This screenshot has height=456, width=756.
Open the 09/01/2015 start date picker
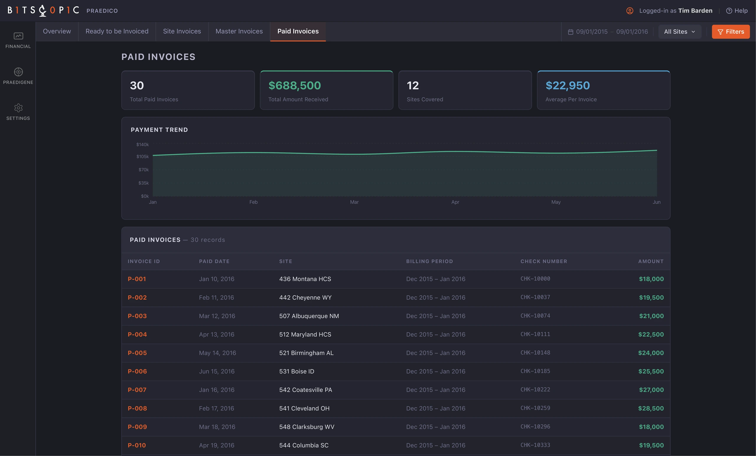pyautogui.click(x=592, y=32)
